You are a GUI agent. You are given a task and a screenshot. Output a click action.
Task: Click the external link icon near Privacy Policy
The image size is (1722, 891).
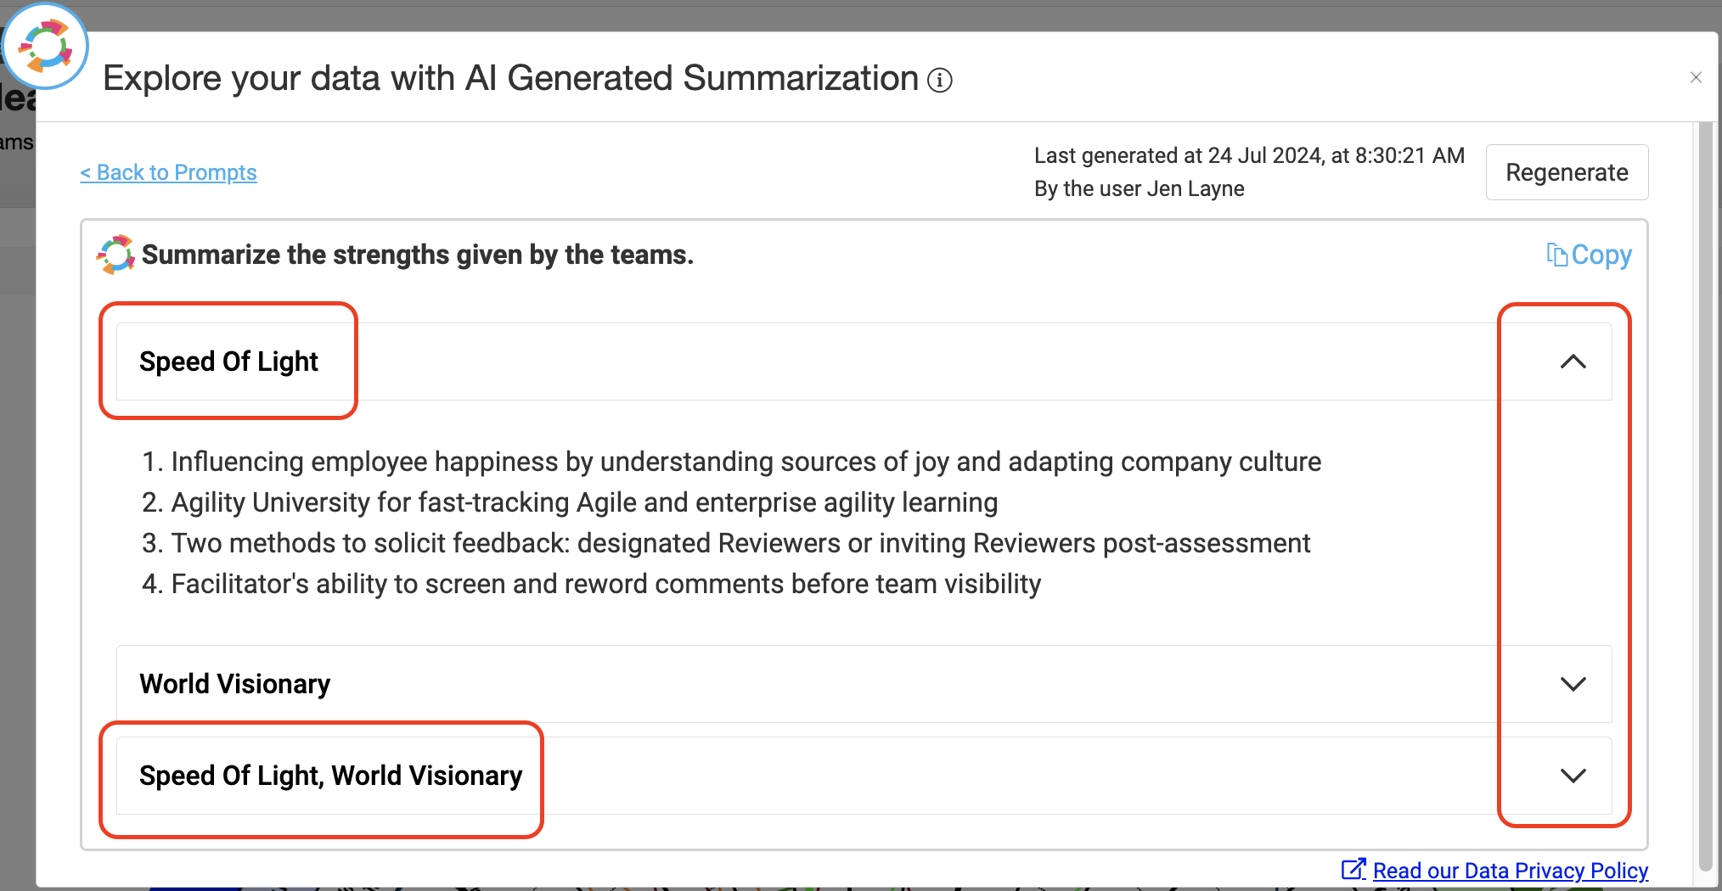click(1353, 870)
